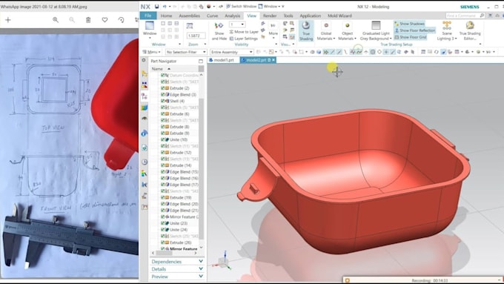Expand the Dependencies panel
The image size is (504, 284).
[x=177, y=262]
